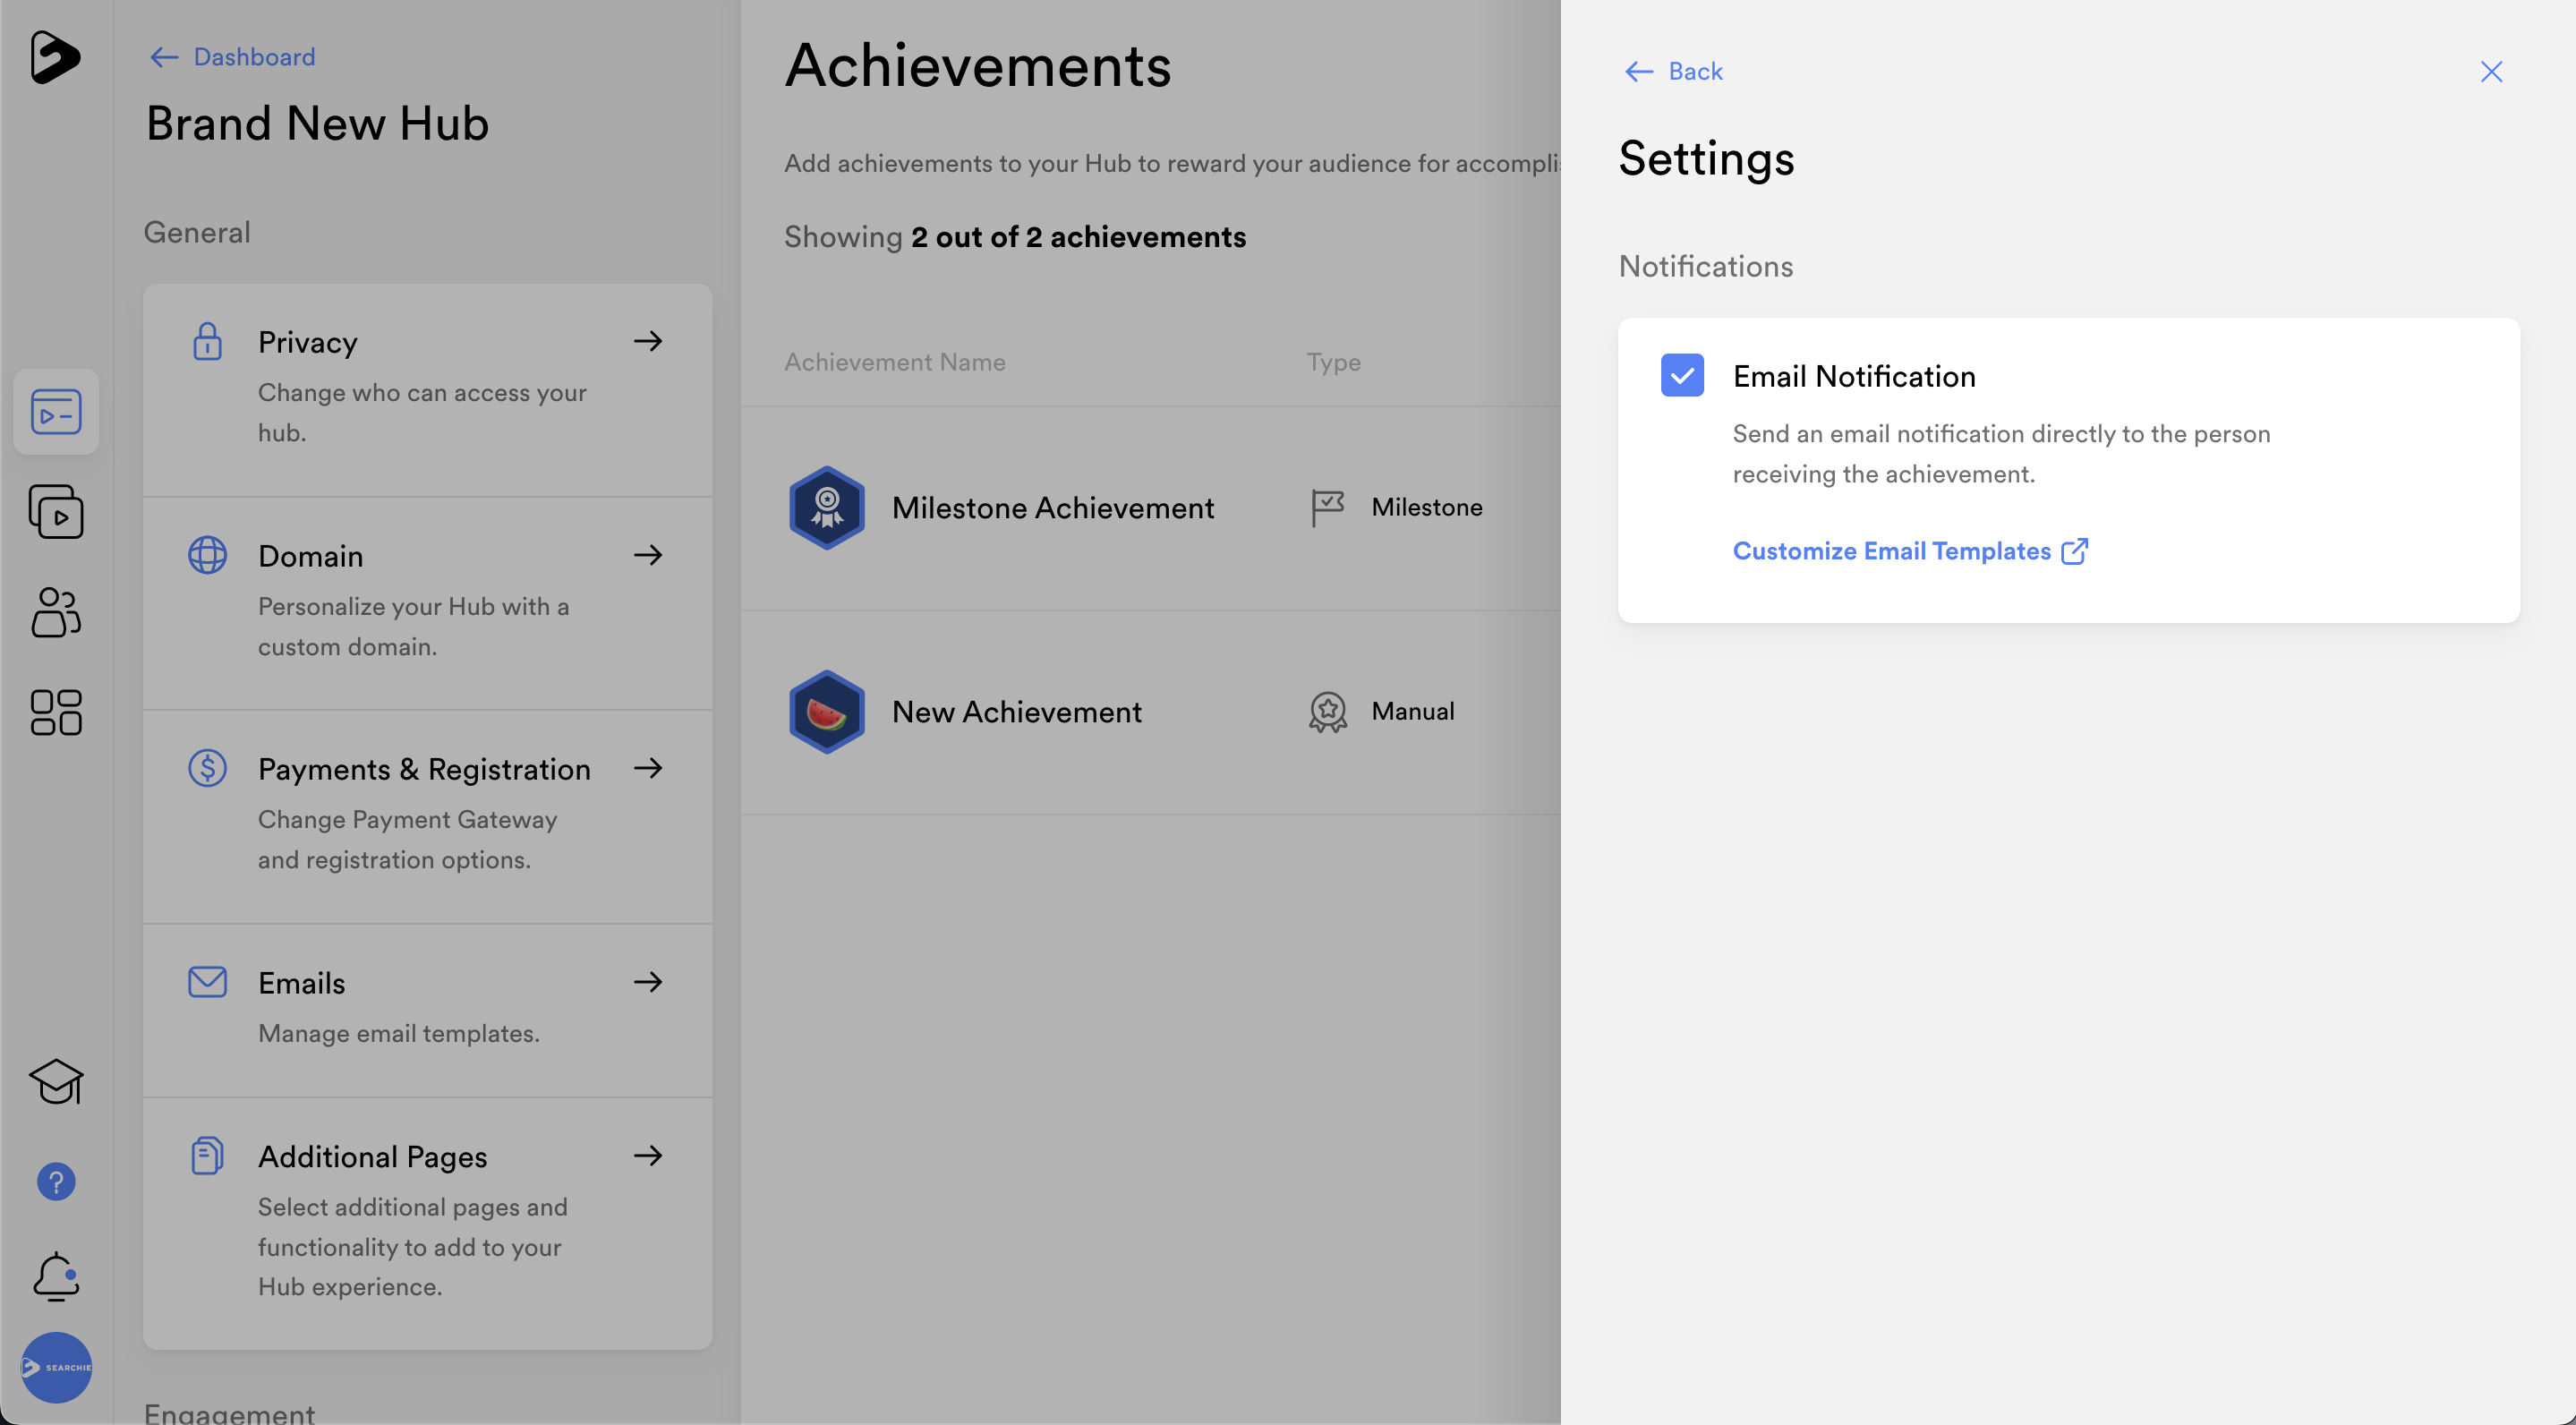
Task: Open the apps grid sidebar icon
Action: 56,712
